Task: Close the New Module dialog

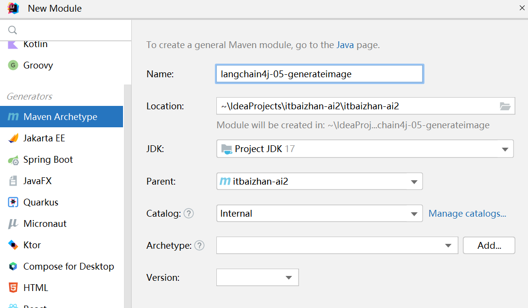Action: 522,8
